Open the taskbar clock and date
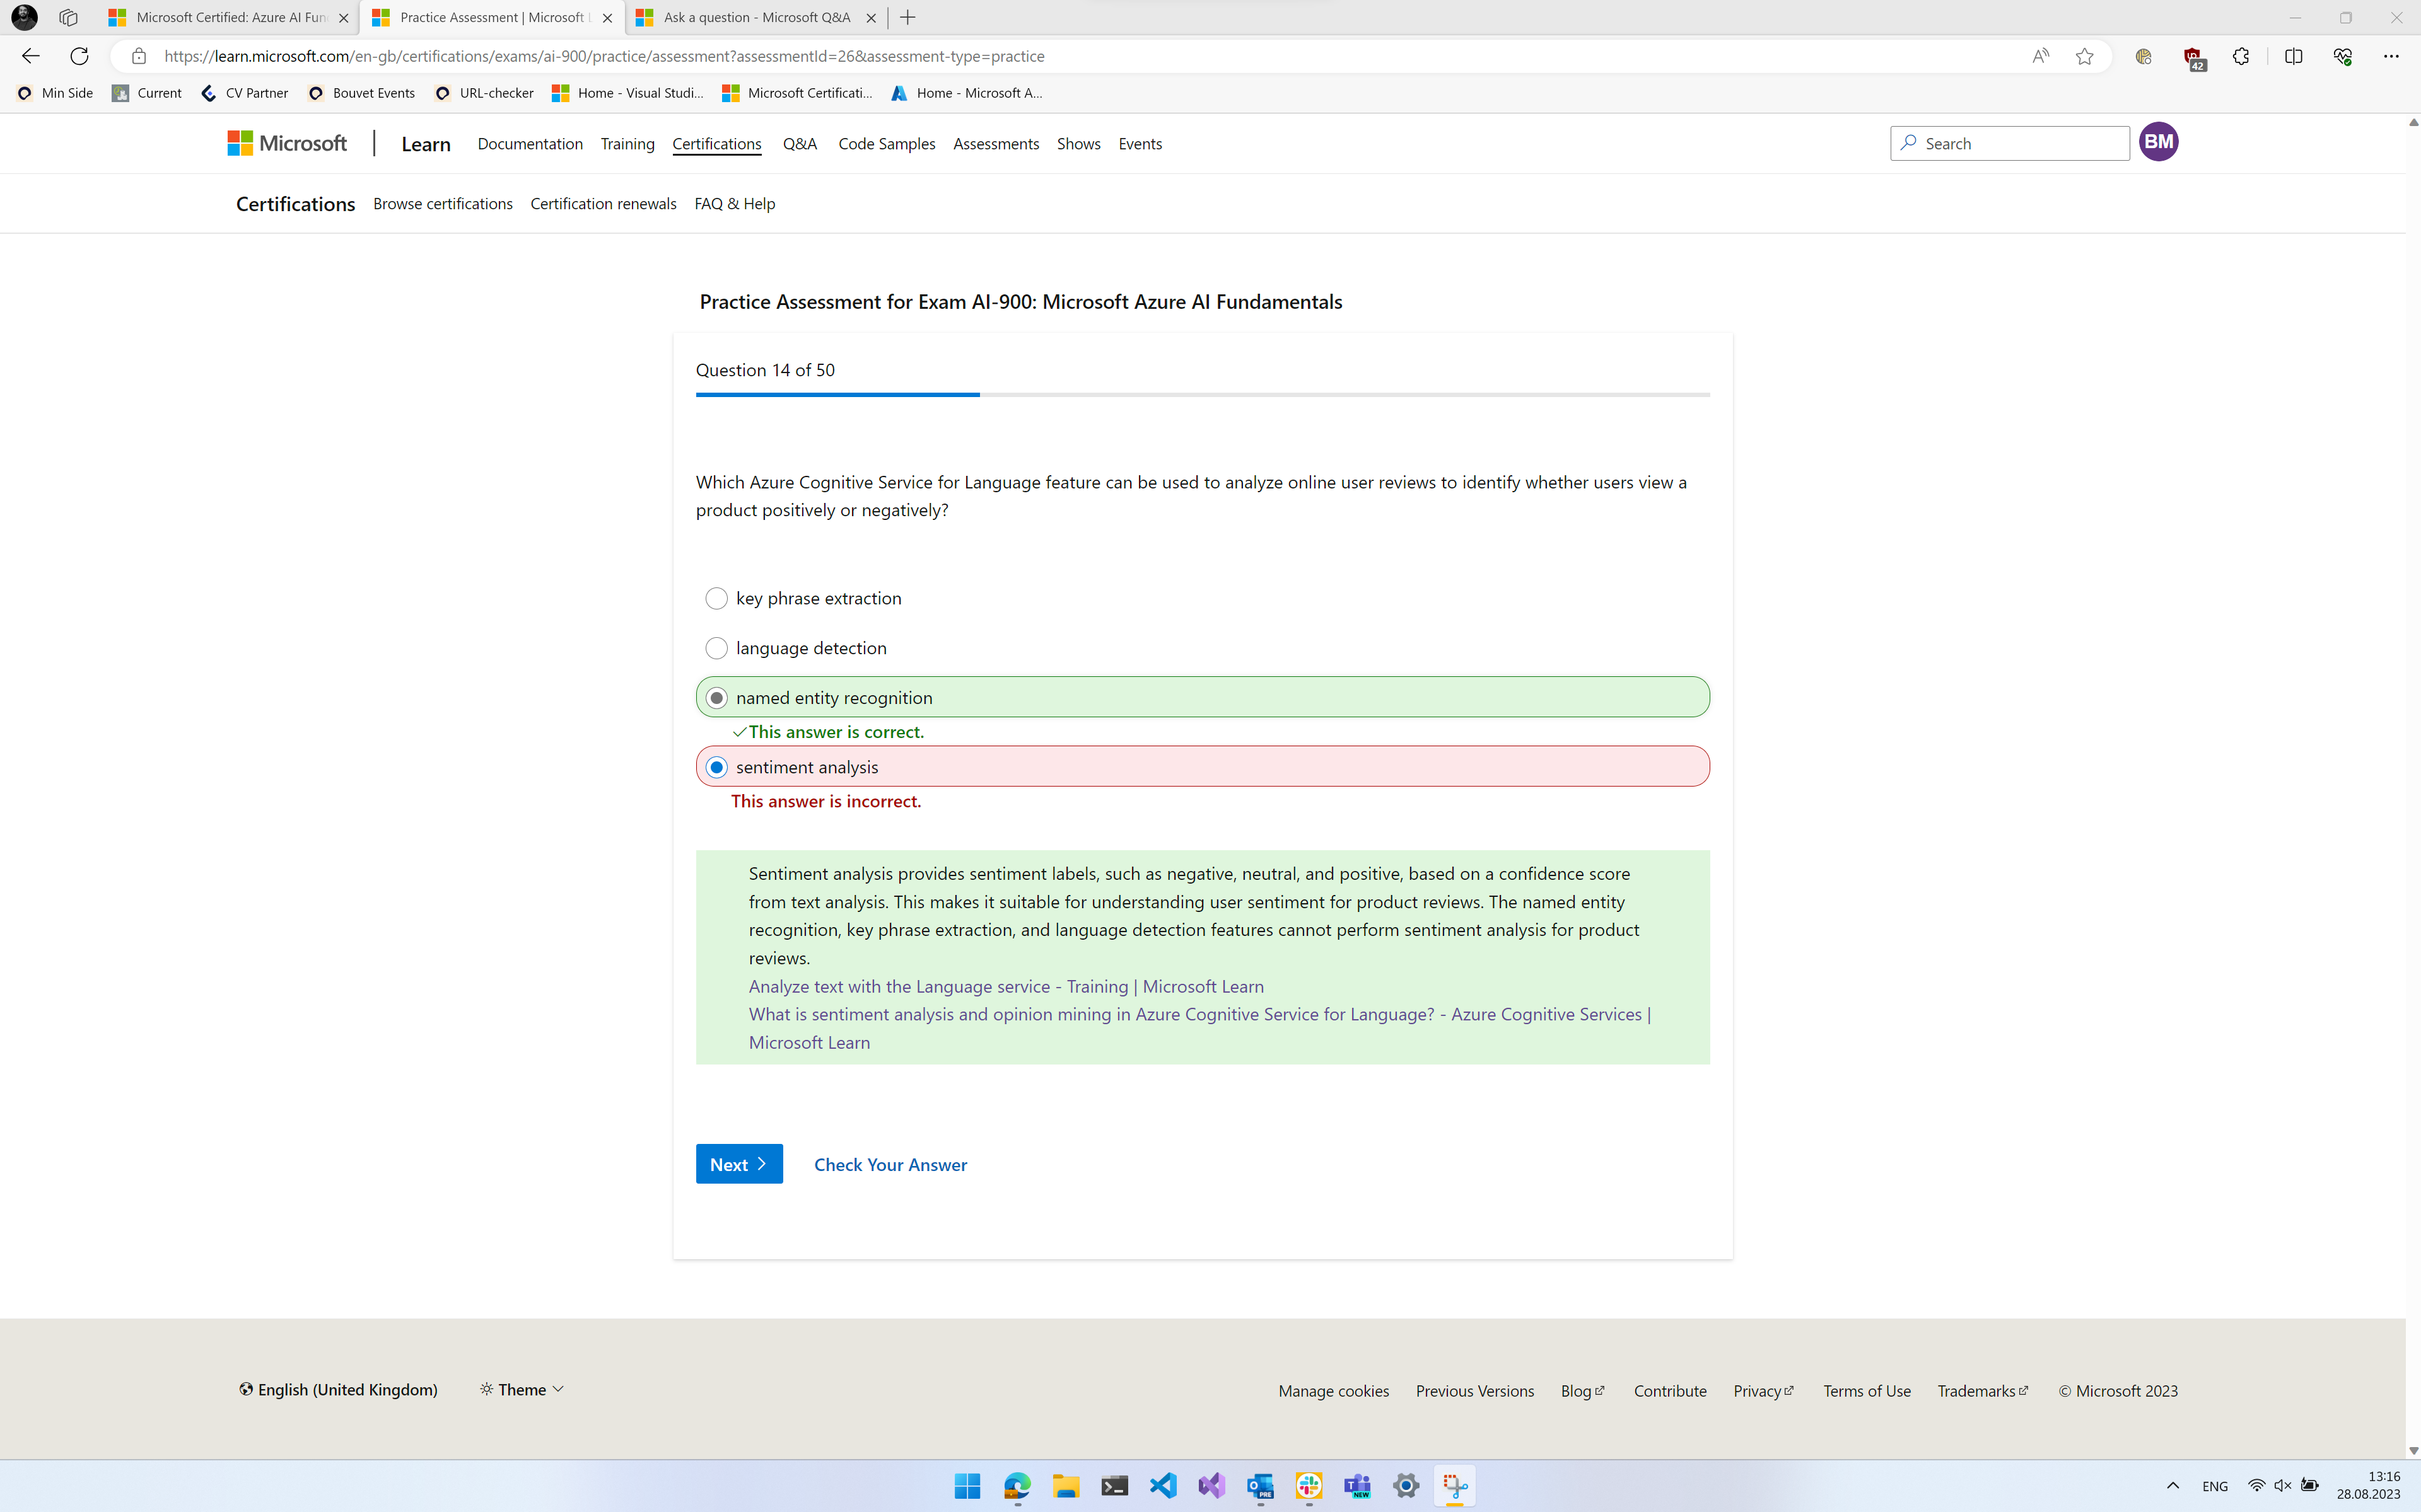Viewport: 2421px width, 1512px height. (2368, 1486)
